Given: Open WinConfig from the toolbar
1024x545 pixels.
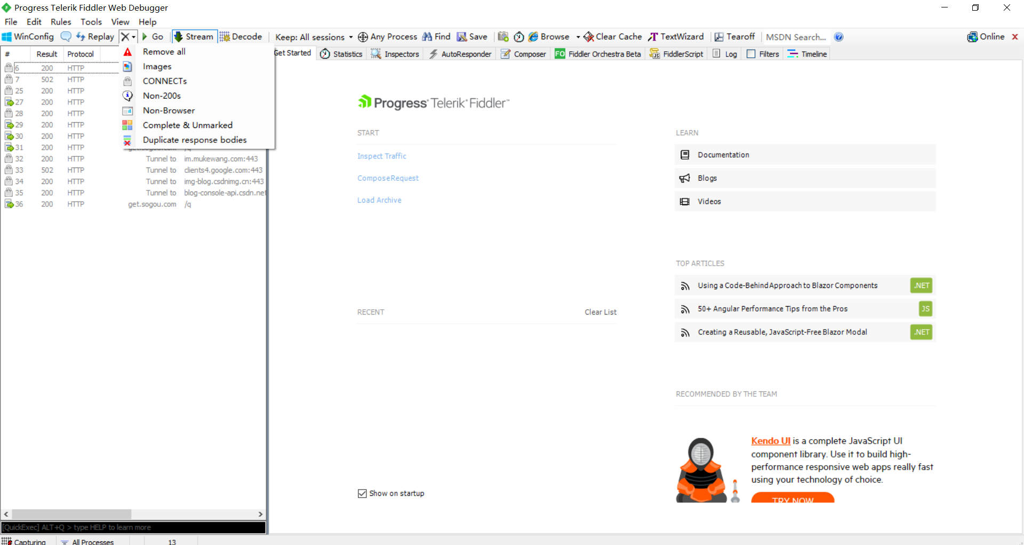Looking at the screenshot, I should tap(28, 37).
